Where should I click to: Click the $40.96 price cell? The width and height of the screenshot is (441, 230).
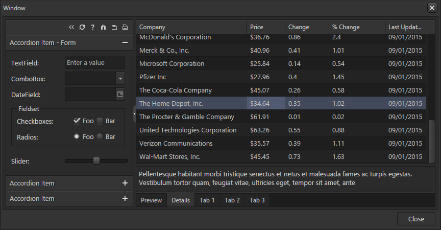point(266,51)
